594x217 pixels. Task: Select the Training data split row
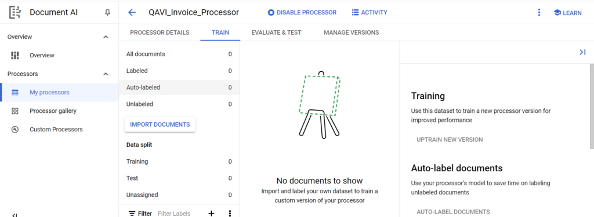[179, 161]
